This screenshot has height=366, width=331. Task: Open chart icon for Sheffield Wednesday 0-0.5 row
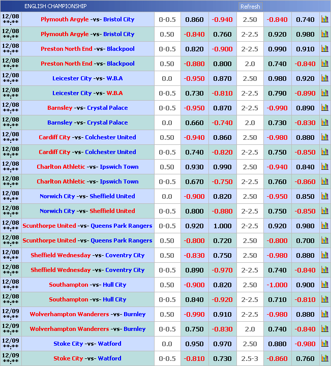tap(325, 270)
